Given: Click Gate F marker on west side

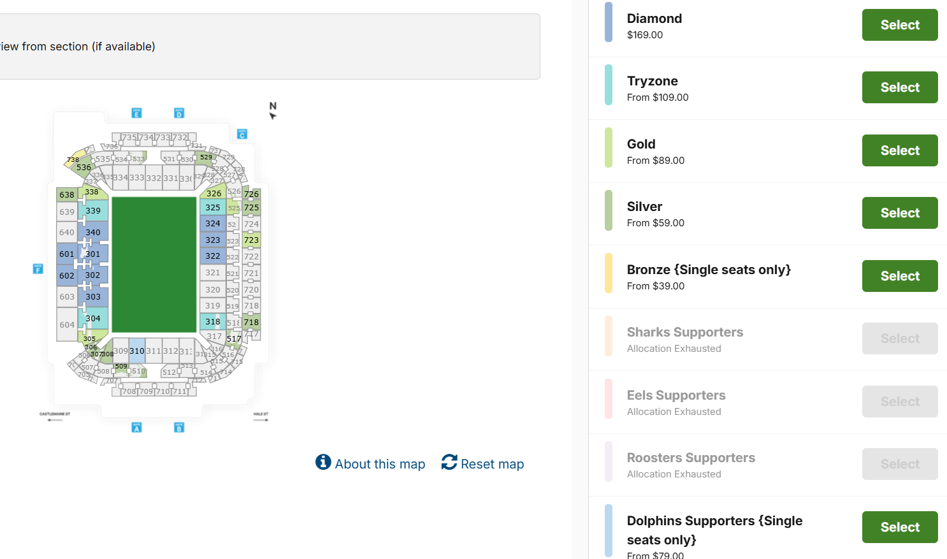Looking at the screenshot, I should 38,269.
